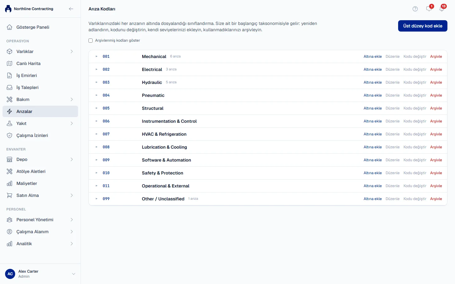The image size is (455, 284).
Task: Open the notifications bell icon
Action: (442, 9)
